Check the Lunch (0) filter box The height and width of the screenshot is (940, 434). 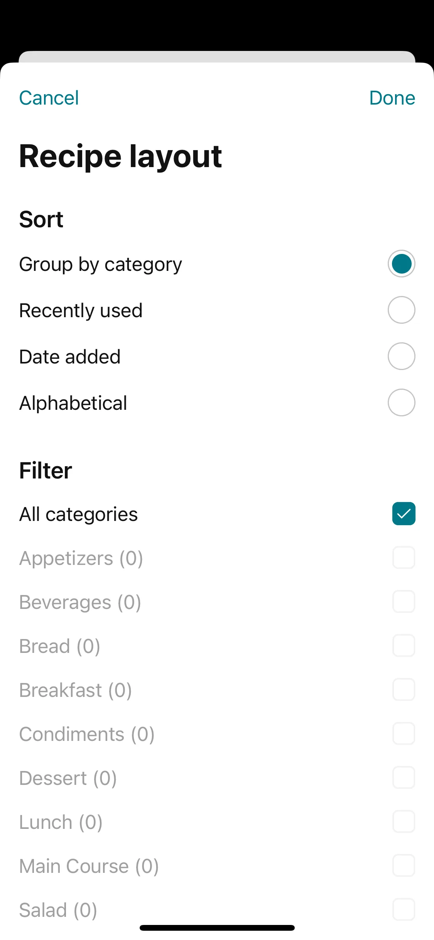click(404, 822)
